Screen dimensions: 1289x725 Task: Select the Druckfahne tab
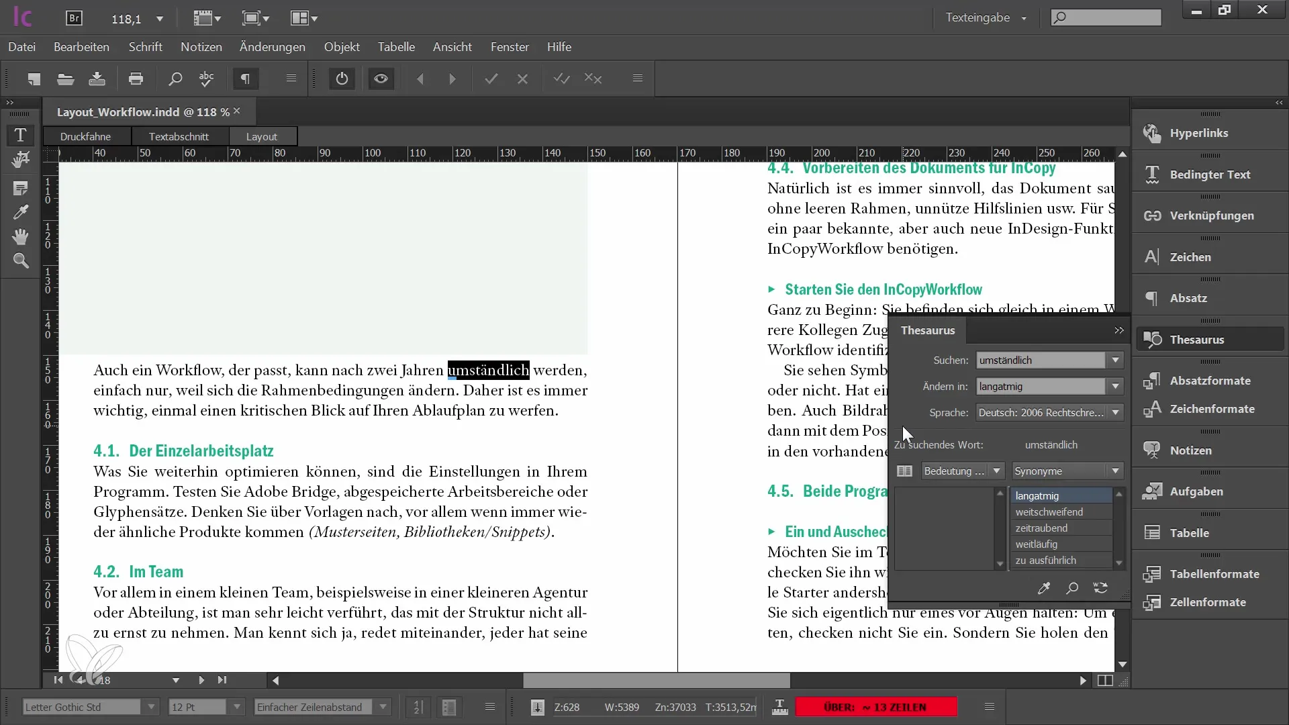(x=85, y=136)
